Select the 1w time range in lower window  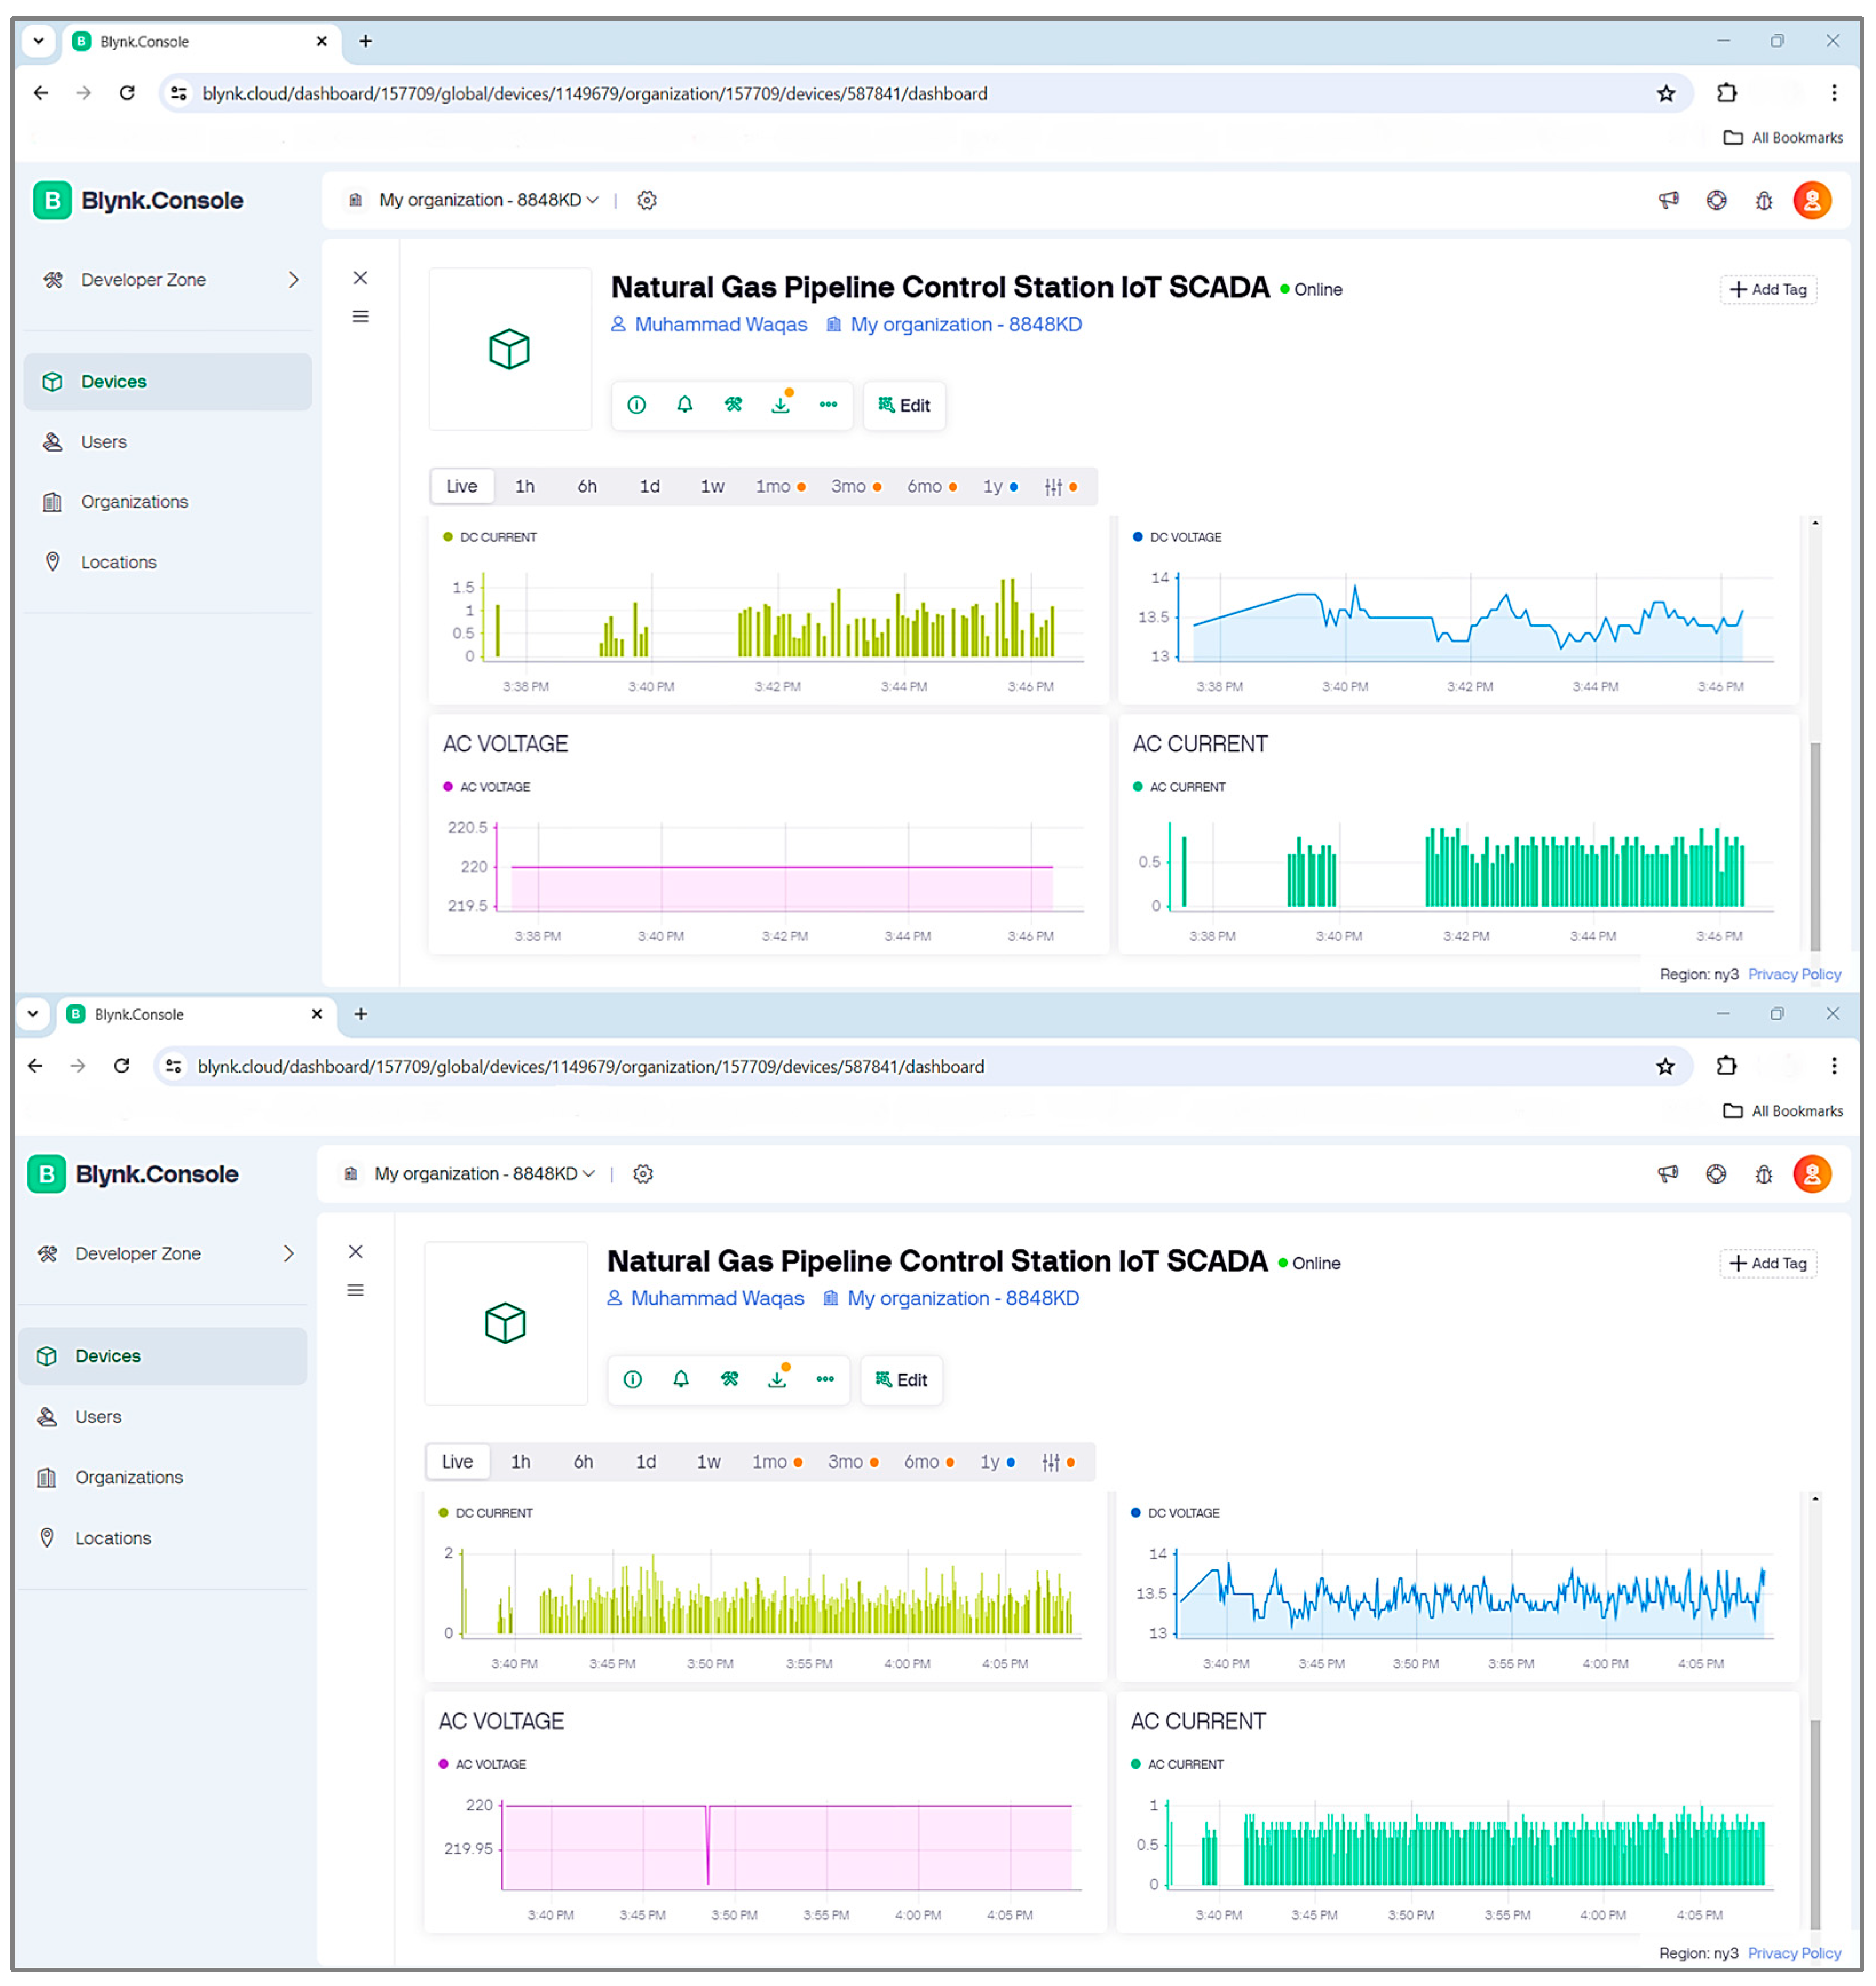point(708,1462)
